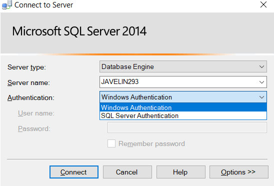Open the Server type Database Engine dropdown
The width and height of the screenshot is (274, 186).
click(183, 66)
